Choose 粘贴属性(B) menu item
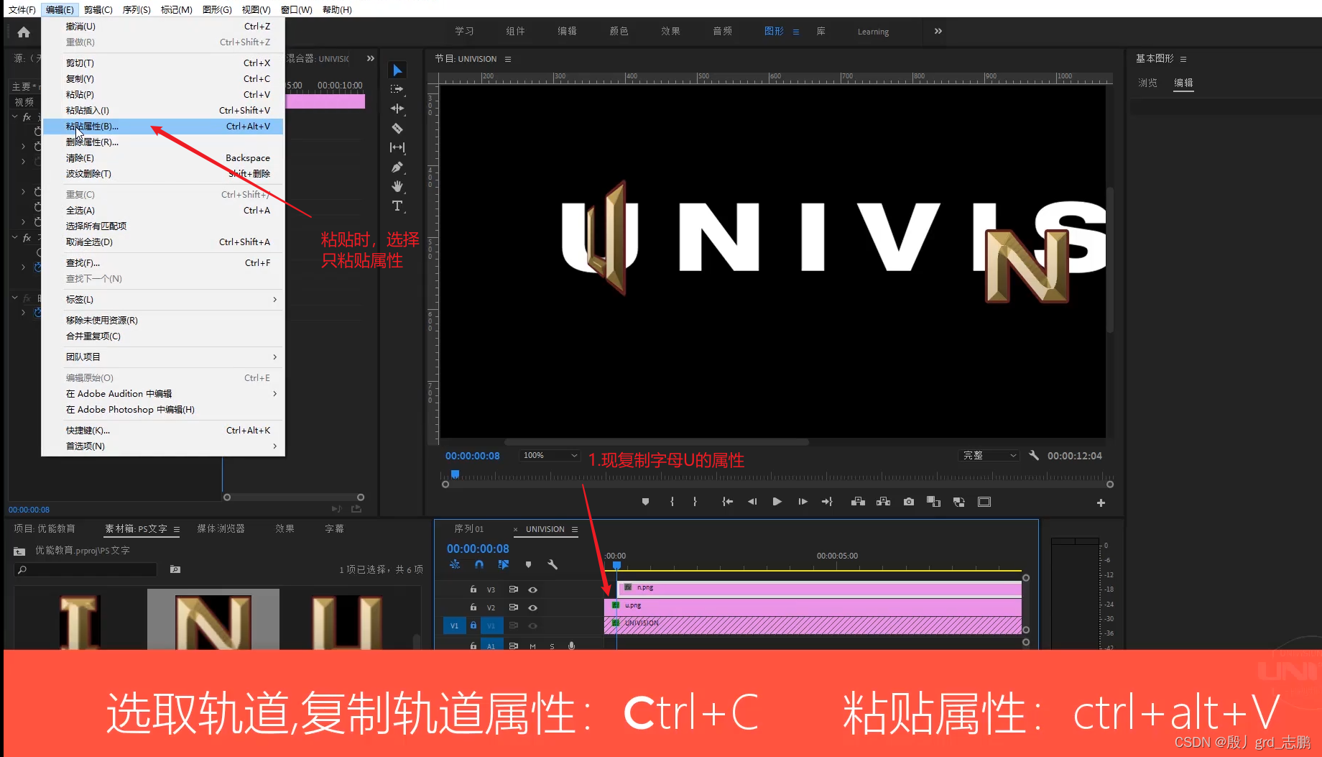Image resolution: width=1322 pixels, height=757 pixels. [x=162, y=126]
